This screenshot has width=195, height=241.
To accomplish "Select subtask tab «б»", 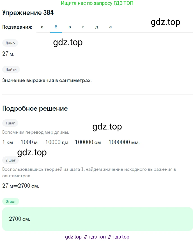I will (x=56, y=27).
